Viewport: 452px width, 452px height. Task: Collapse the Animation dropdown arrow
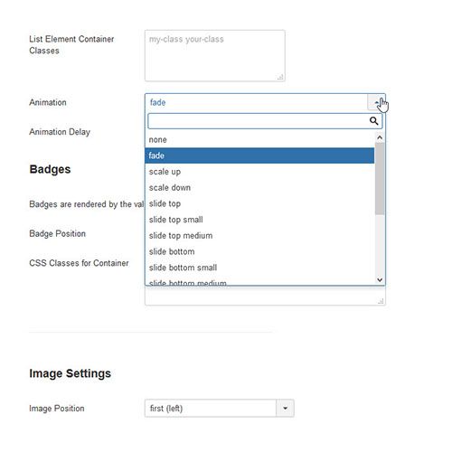(376, 102)
